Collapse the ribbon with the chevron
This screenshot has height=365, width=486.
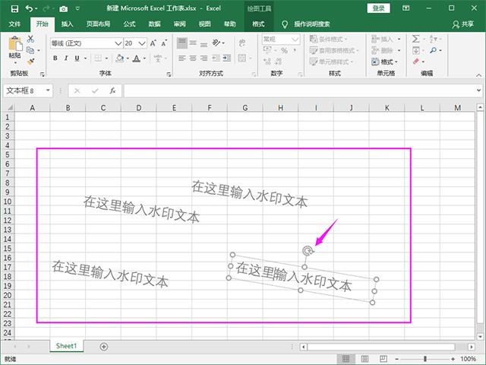[x=478, y=75]
